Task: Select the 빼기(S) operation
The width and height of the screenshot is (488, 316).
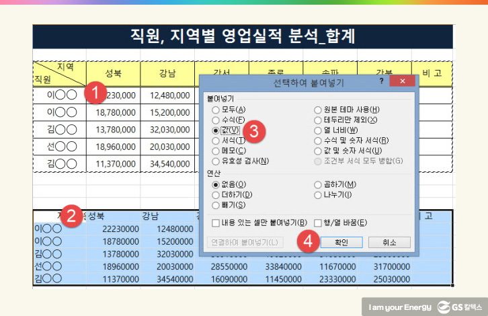Action: (x=216, y=205)
